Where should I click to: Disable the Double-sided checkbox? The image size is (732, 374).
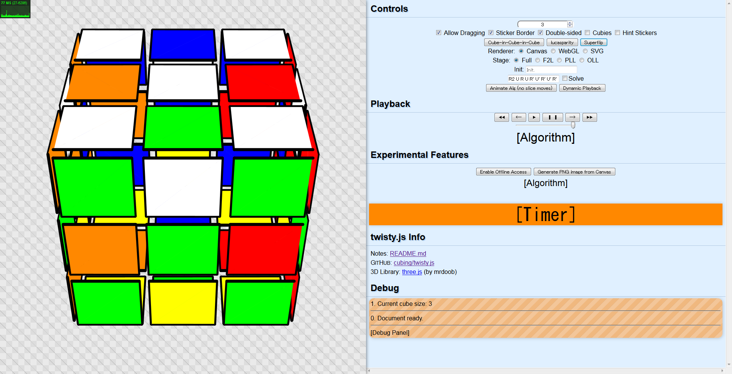point(540,33)
